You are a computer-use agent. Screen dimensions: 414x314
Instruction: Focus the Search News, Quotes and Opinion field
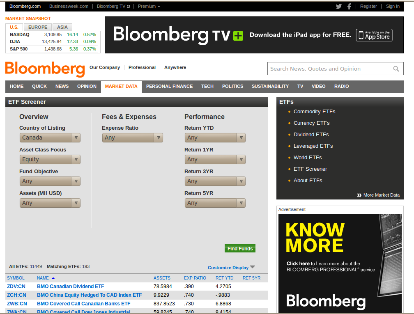[x=335, y=69]
